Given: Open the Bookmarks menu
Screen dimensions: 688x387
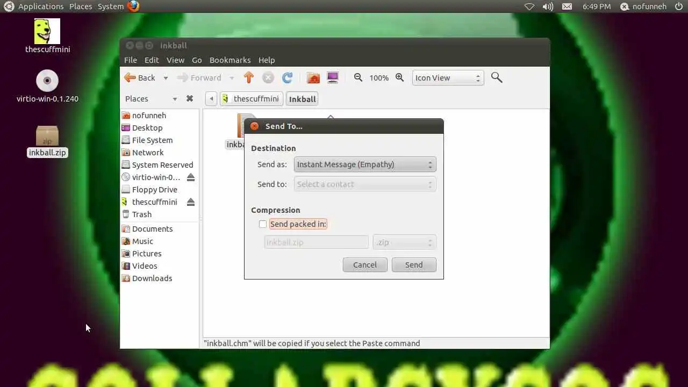Looking at the screenshot, I should point(230,60).
